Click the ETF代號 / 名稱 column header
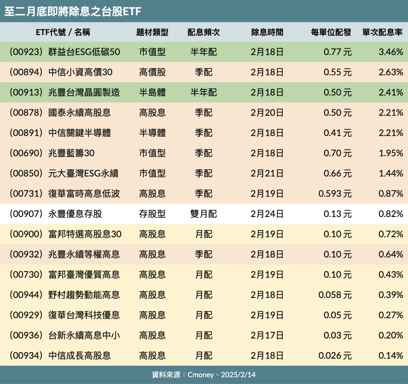The width and height of the screenshot is (408, 384). [63, 32]
